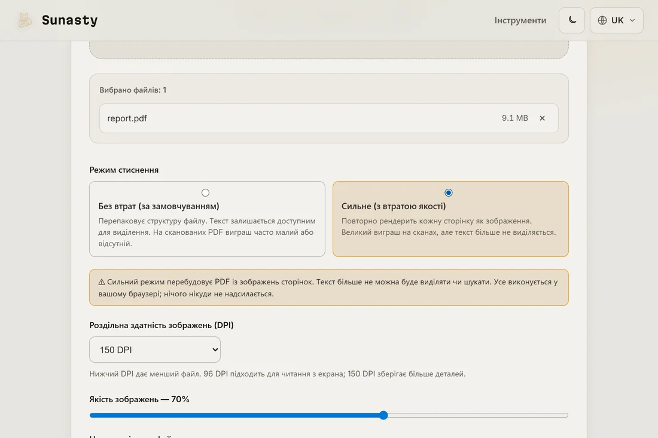658x438 pixels.
Task: Click the globe icon in the language selector
Action: 602,20
